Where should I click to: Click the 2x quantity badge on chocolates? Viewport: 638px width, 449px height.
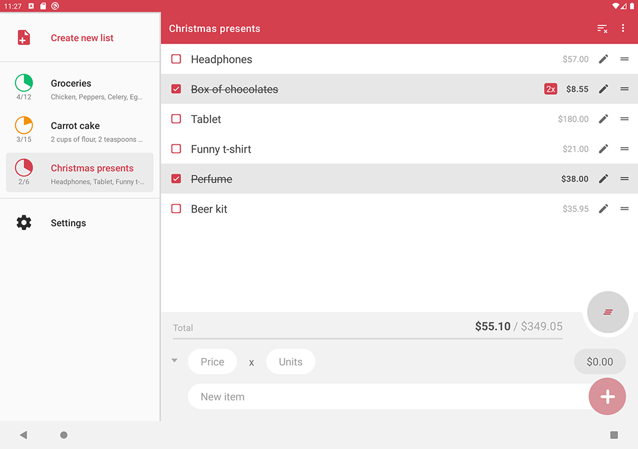(x=550, y=89)
